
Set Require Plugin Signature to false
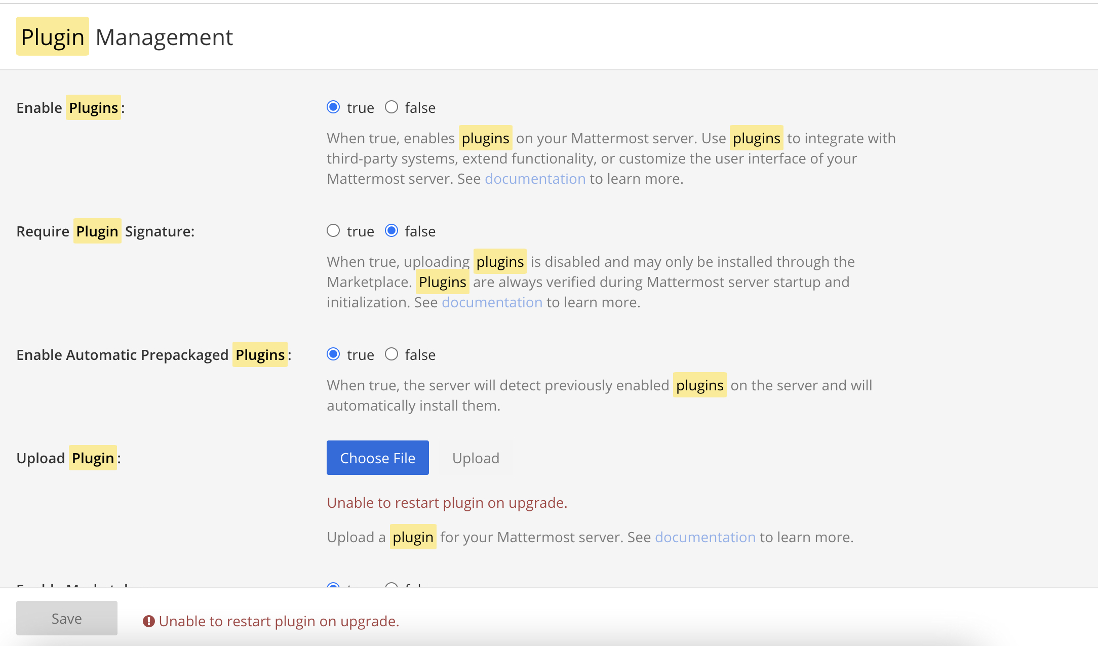(391, 231)
